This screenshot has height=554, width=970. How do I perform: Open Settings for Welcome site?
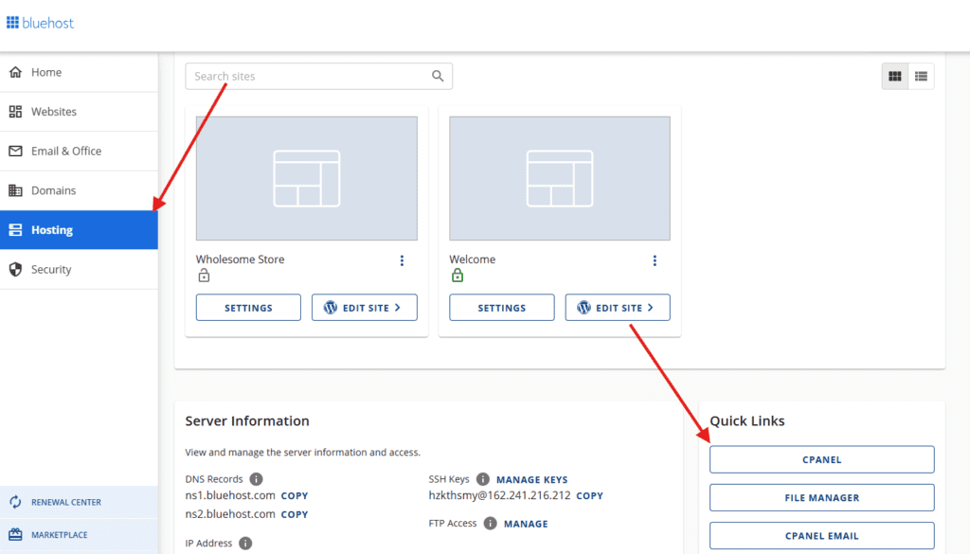(x=502, y=307)
